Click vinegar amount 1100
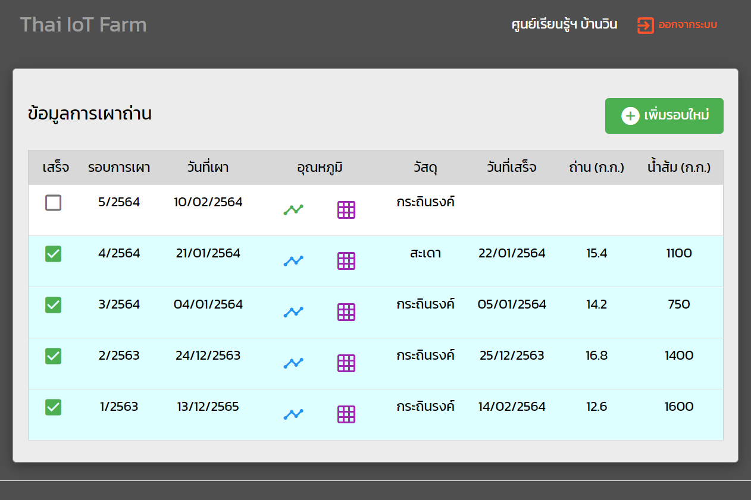The height and width of the screenshot is (500, 751). 679,253
